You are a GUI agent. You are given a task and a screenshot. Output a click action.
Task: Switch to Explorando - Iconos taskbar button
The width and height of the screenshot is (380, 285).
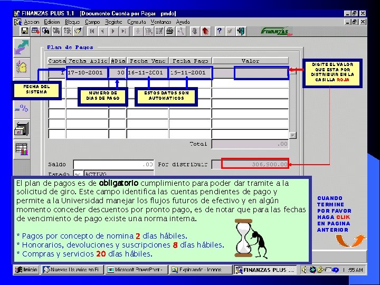[x=201, y=270]
